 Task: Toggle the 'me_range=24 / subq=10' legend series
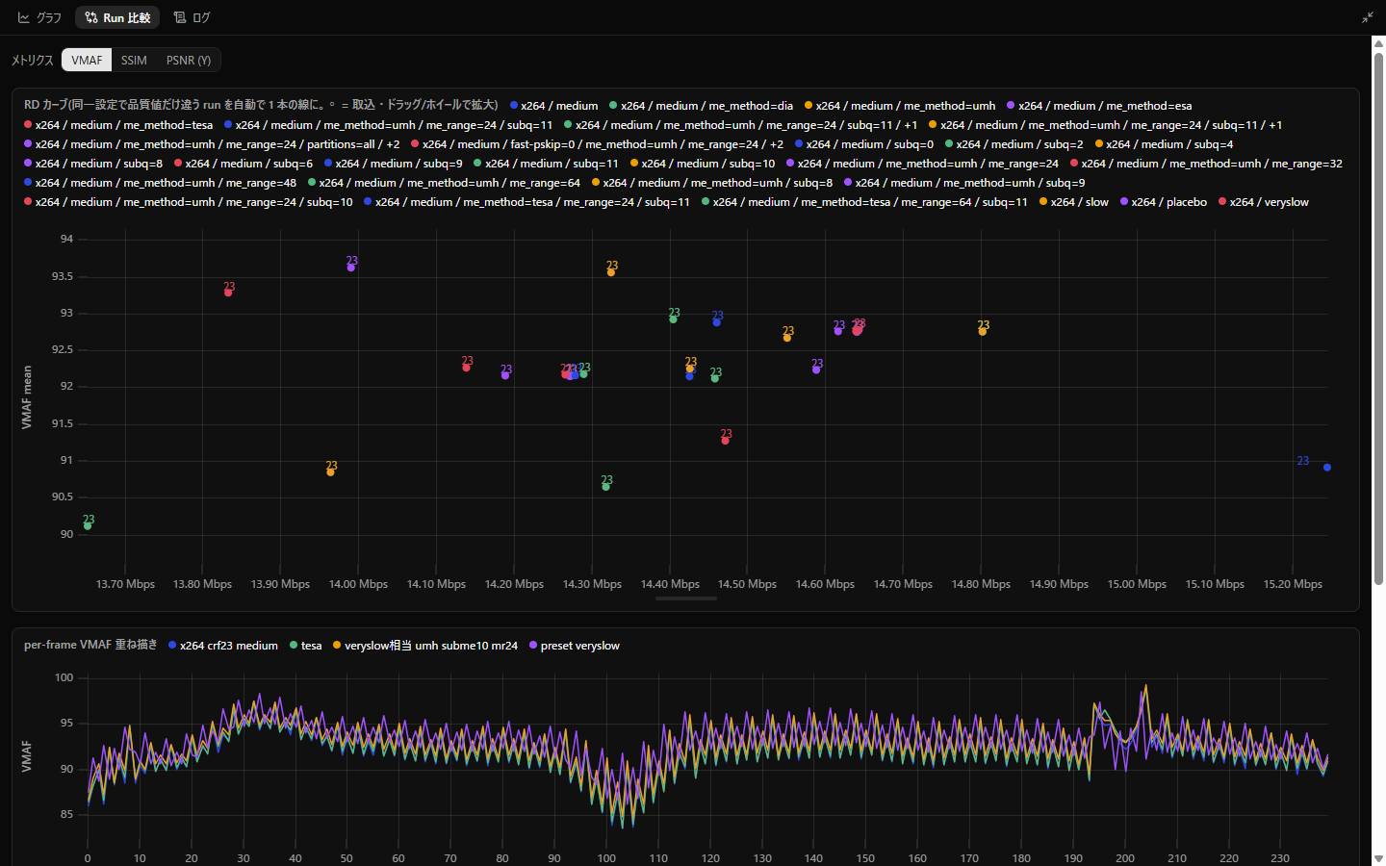(188, 202)
